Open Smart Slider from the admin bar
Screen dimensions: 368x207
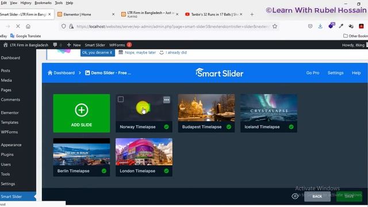point(95,45)
